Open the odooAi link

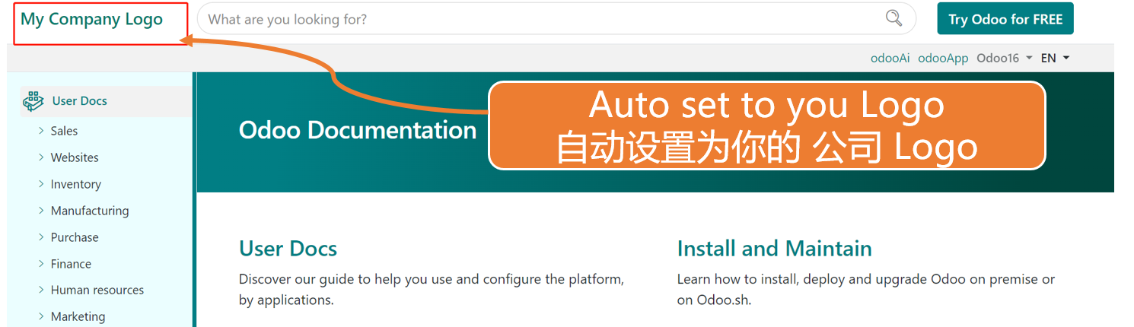tap(890, 58)
